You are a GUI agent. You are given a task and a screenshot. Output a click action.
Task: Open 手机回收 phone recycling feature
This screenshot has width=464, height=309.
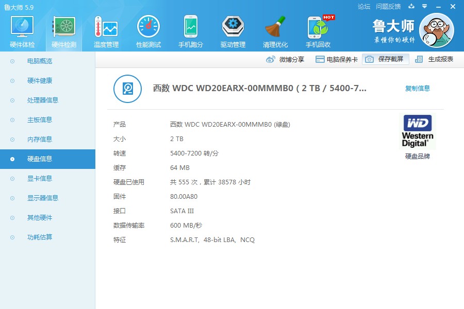click(317, 28)
